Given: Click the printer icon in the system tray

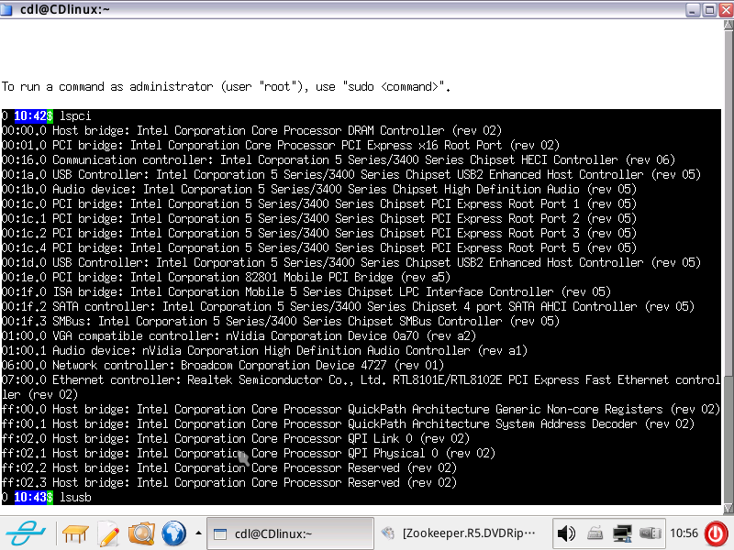Looking at the screenshot, I should point(595,532).
